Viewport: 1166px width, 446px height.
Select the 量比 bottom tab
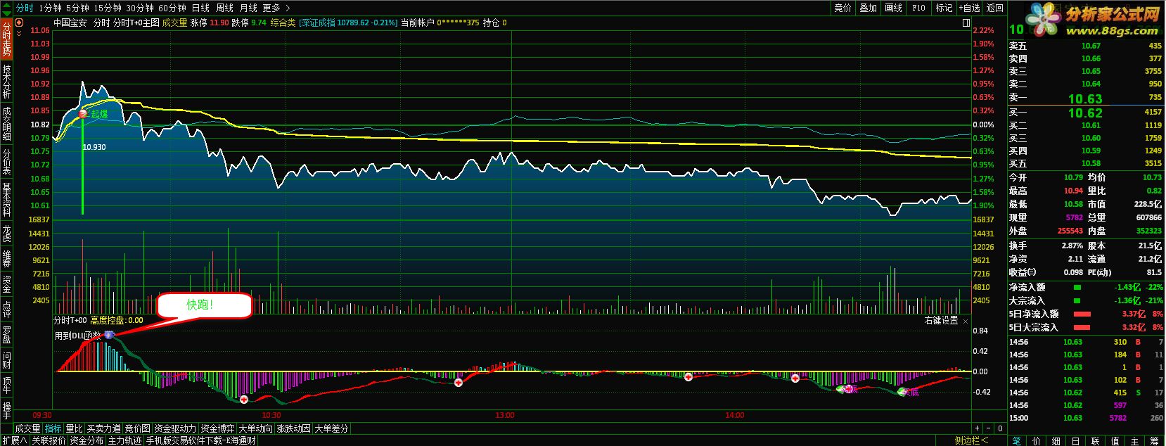[x=75, y=428]
